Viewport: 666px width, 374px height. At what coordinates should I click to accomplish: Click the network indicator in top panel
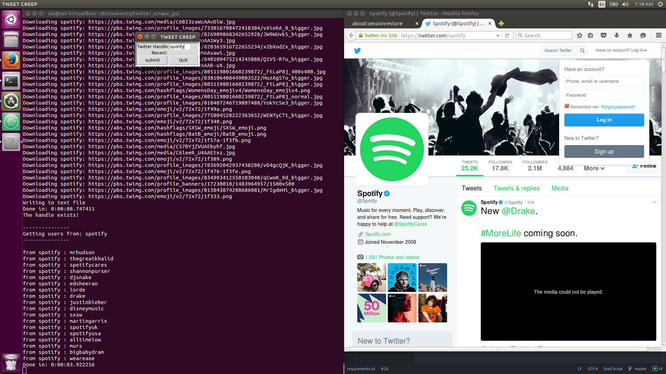(590, 4)
